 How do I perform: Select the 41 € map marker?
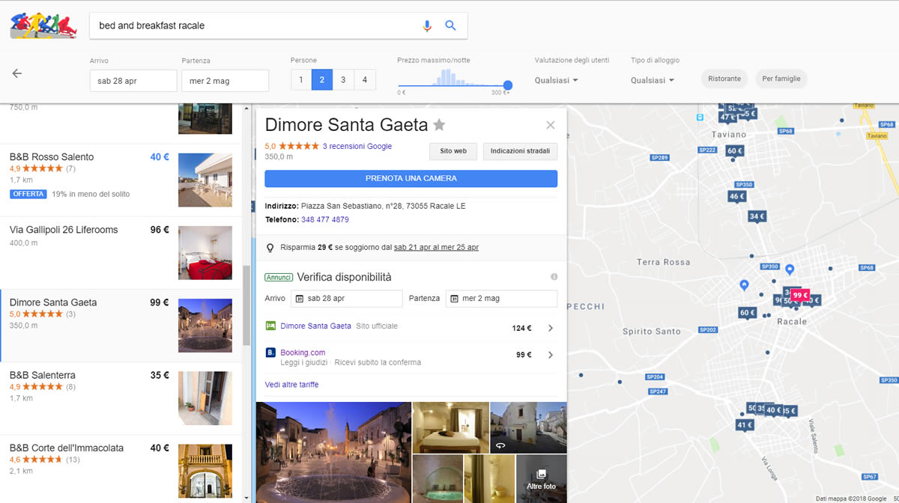pyautogui.click(x=744, y=425)
